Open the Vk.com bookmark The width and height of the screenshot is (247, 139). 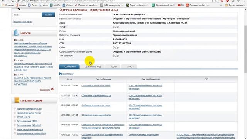pyautogui.click(x=68, y=5)
